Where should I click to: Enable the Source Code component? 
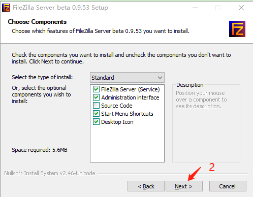tap(96, 106)
